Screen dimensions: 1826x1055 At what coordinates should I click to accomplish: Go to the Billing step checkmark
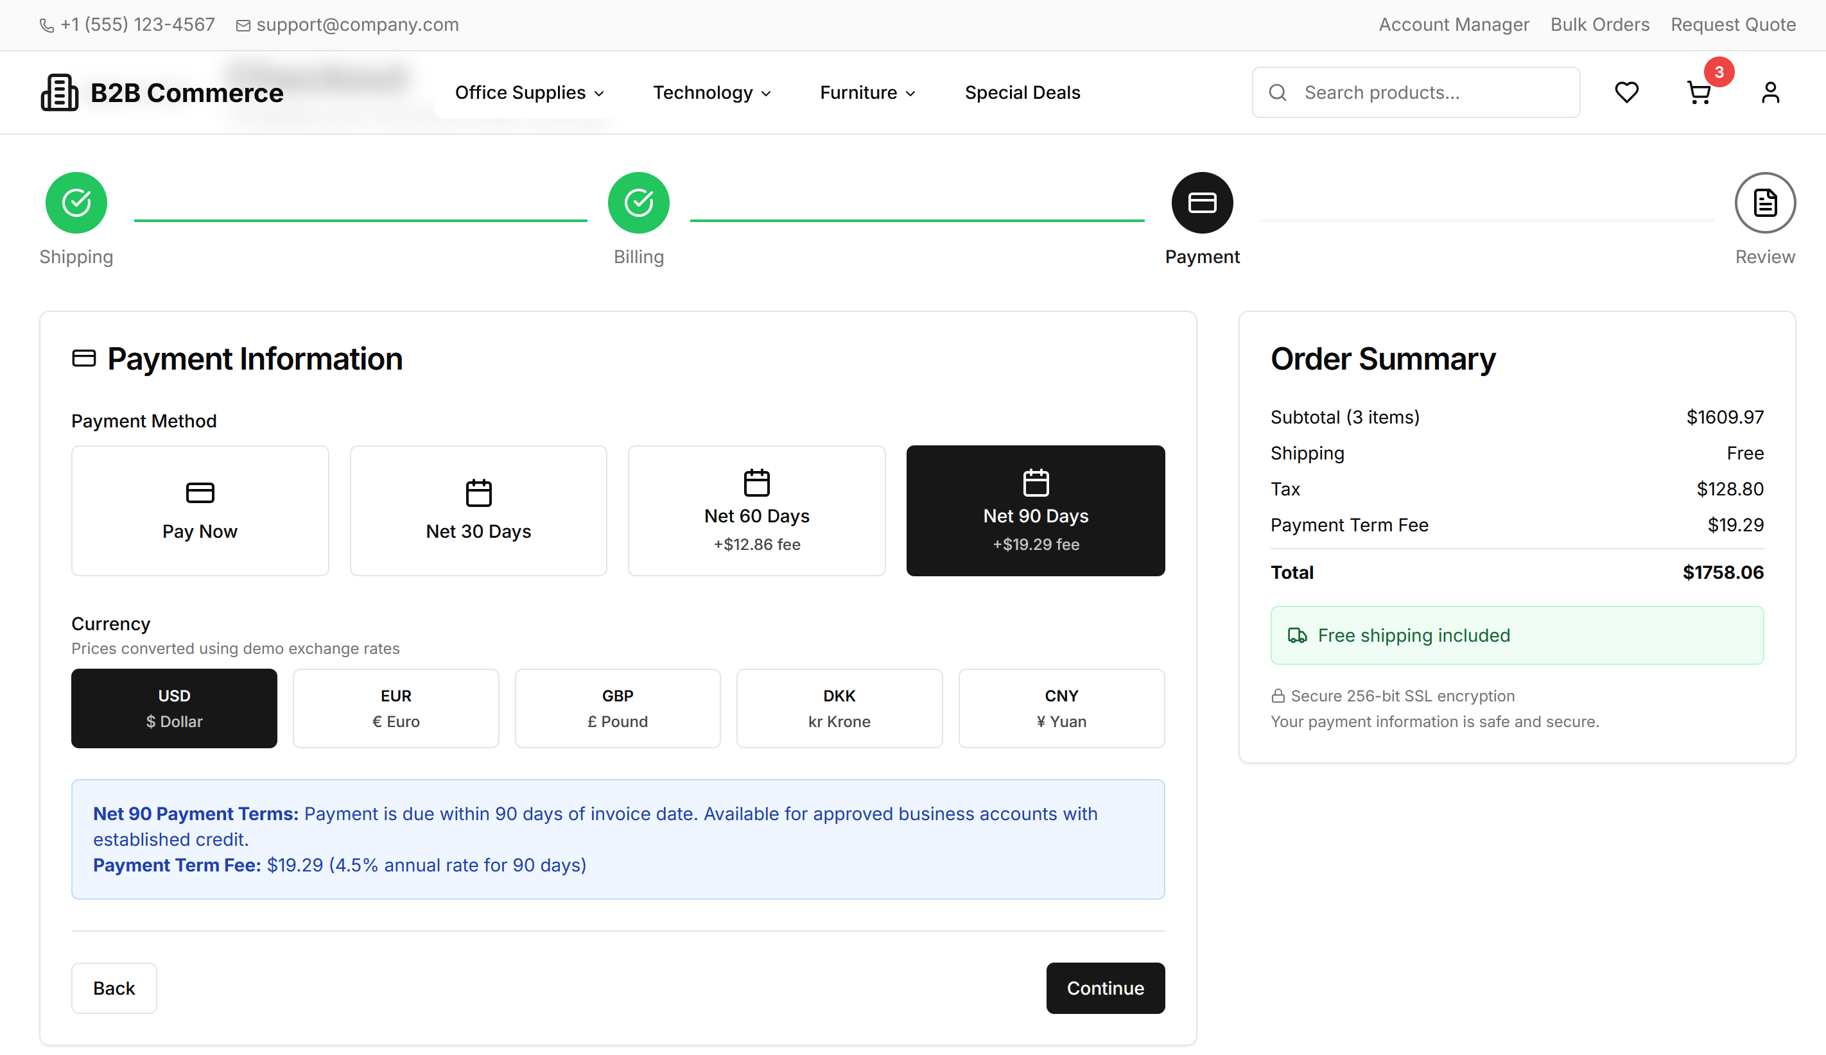638,203
